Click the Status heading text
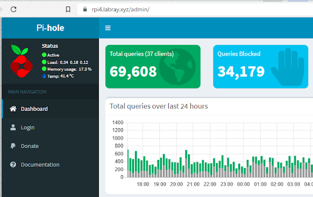Image resolution: width=313 pixels, height=197 pixels. coord(50,46)
